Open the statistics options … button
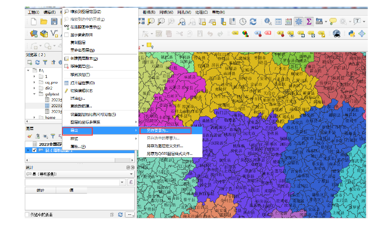Screen dimensions: 379x225 click(130, 214)
